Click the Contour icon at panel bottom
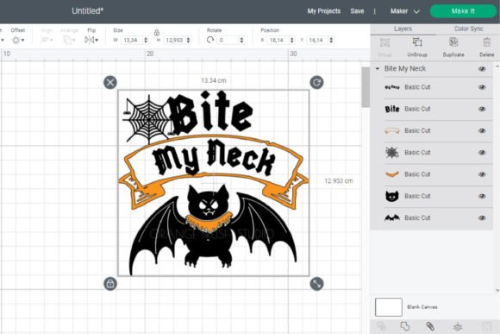 (x=486, y=326)
